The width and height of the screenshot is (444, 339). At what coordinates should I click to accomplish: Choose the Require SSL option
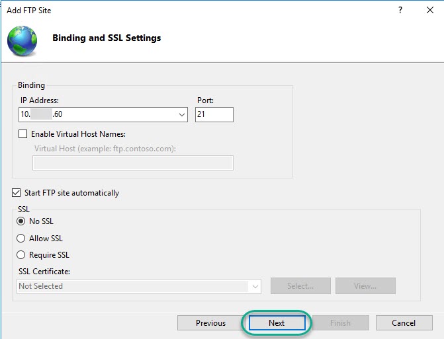coord(21,254)
